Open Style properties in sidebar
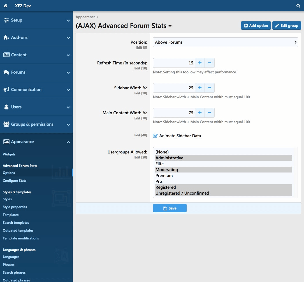Viewport: 304px width, 282px height. [15, 207]
